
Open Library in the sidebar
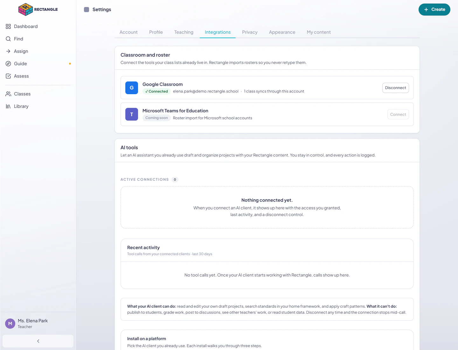pyautogui.click(x=38, y=106)
